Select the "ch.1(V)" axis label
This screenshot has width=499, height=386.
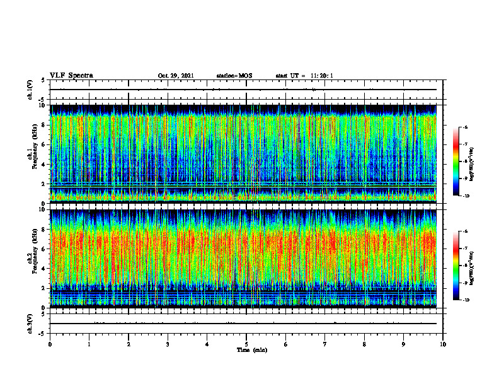click(30, 90)
